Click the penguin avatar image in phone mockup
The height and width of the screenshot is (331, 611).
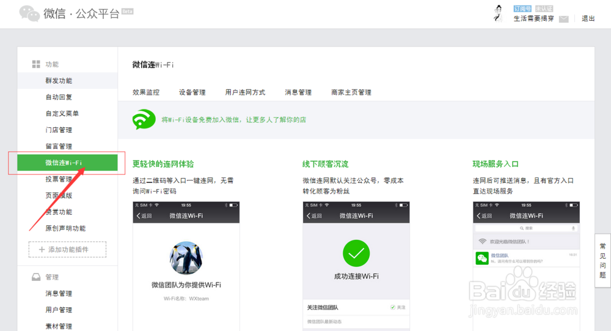186,258
